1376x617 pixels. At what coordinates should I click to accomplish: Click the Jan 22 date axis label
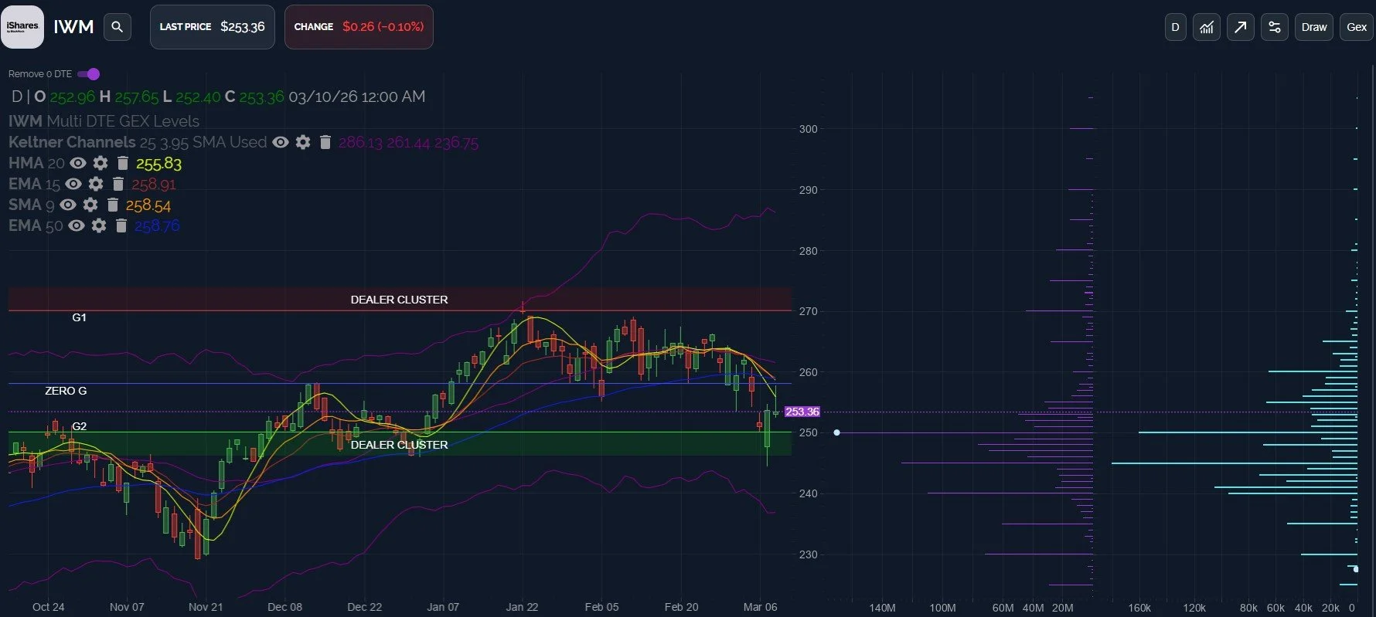522,607
